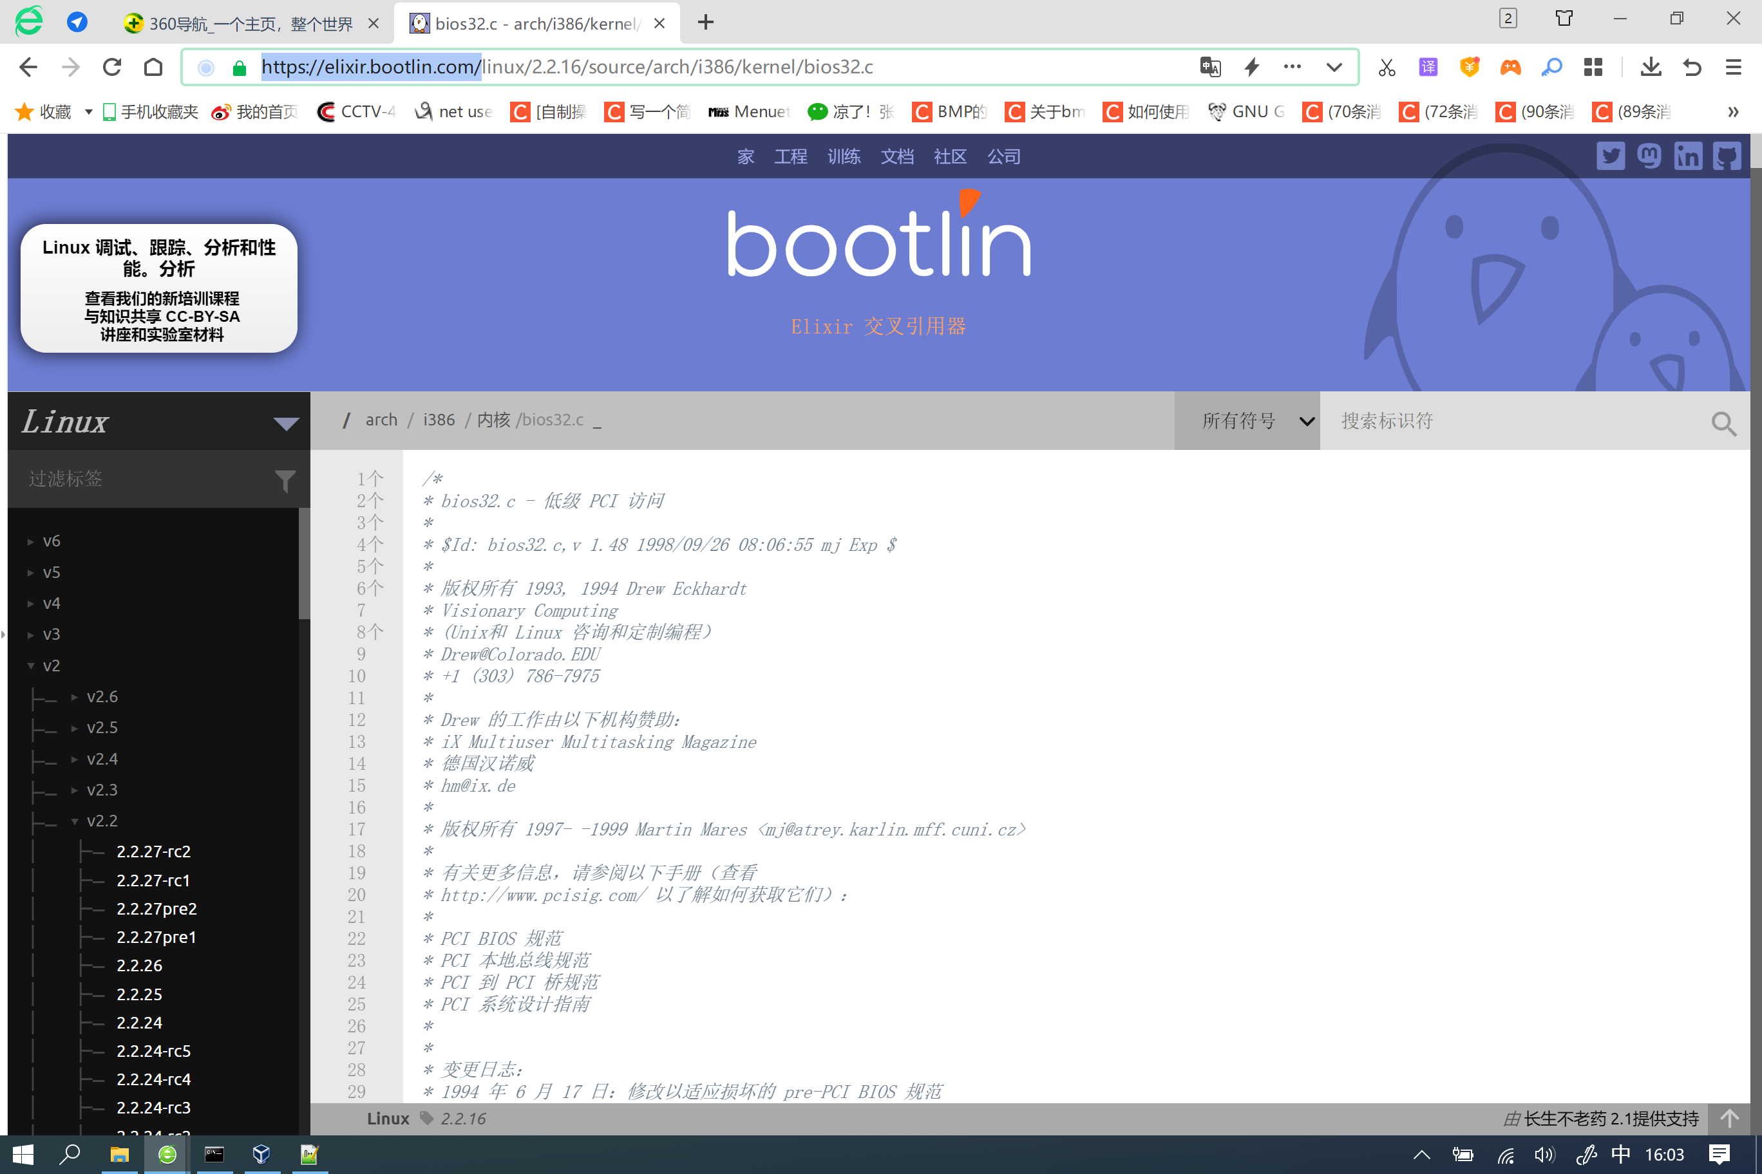Viewport: 1762px width, 1174px height.
Task: Click the i386 breadcrumb link
Action: [x=439, y=419]
